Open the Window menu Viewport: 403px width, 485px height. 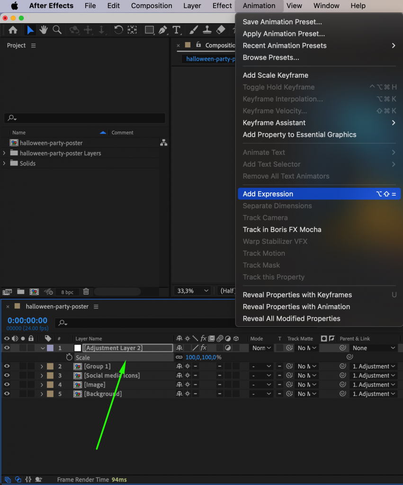pos(326,6)
